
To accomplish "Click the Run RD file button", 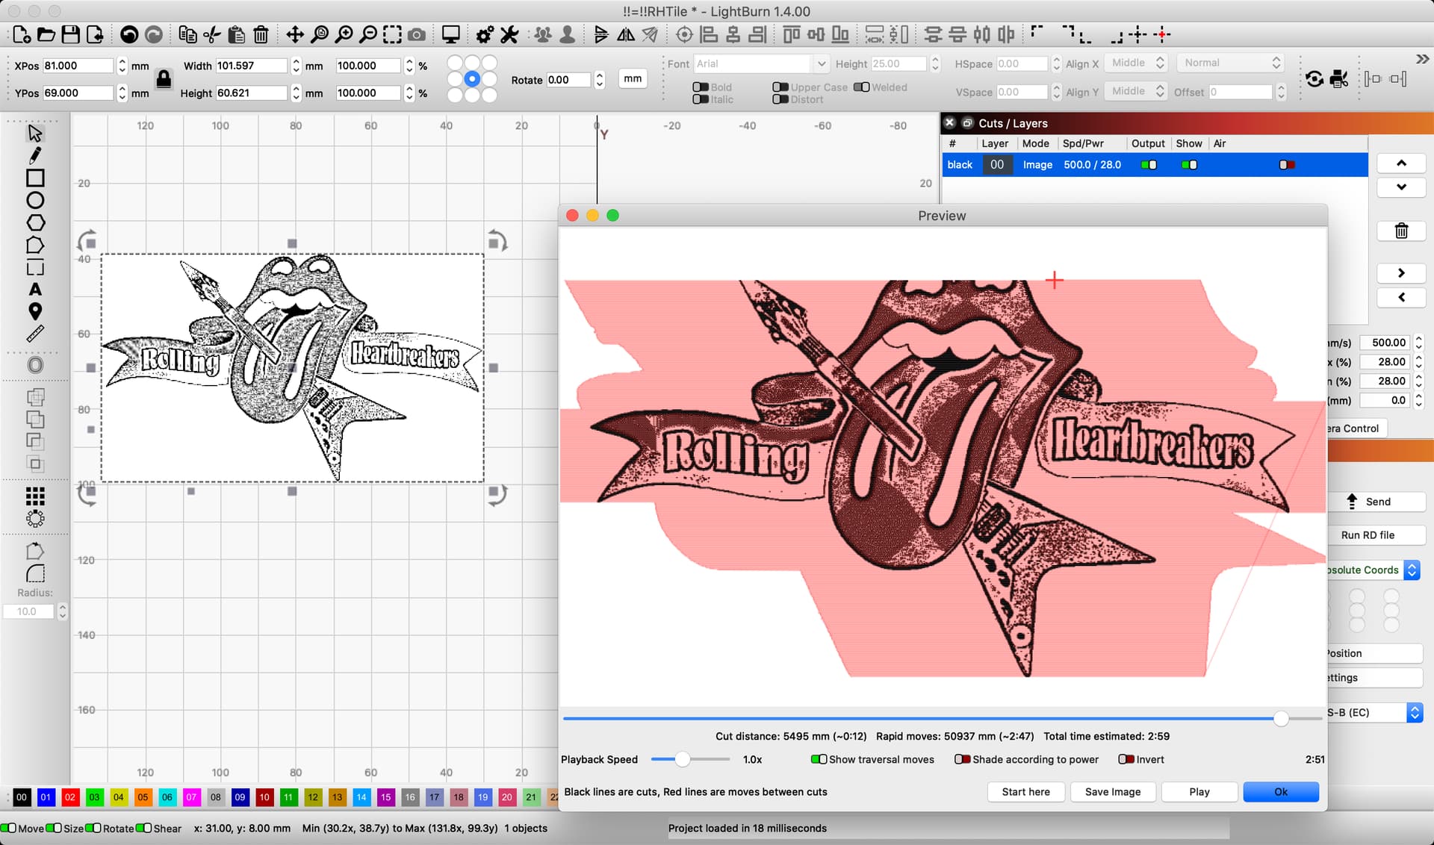I will coord(1370,534).
